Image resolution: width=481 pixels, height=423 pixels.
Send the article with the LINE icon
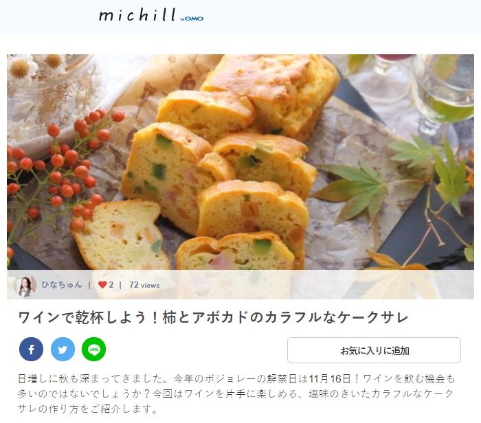[x=94, y=349]
